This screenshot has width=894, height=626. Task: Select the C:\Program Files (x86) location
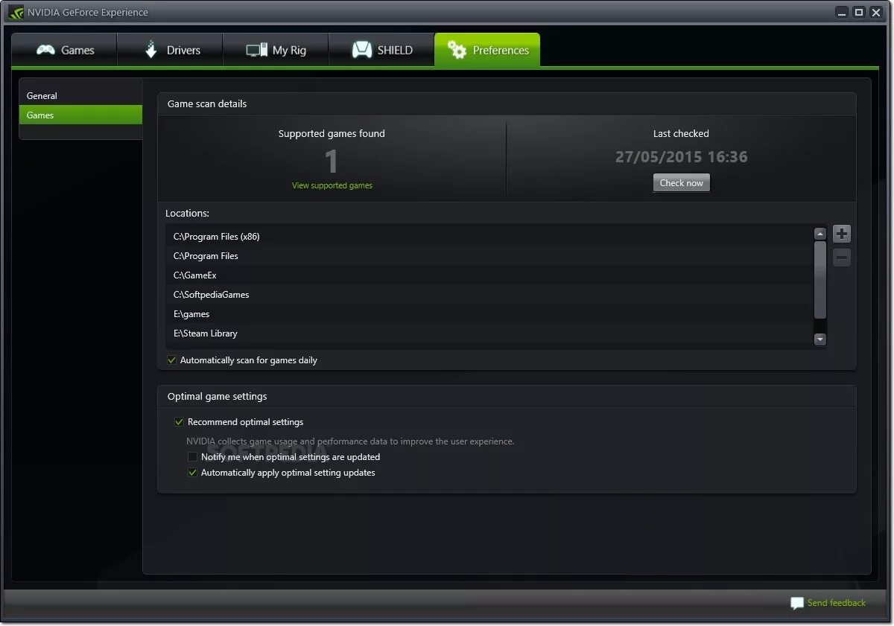(489, 237)
